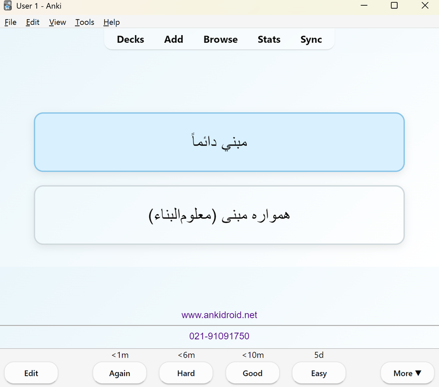Open the www.ankidroid.net link
The image size is (439, 387).
pyautogui.click(x=219, y=315)
